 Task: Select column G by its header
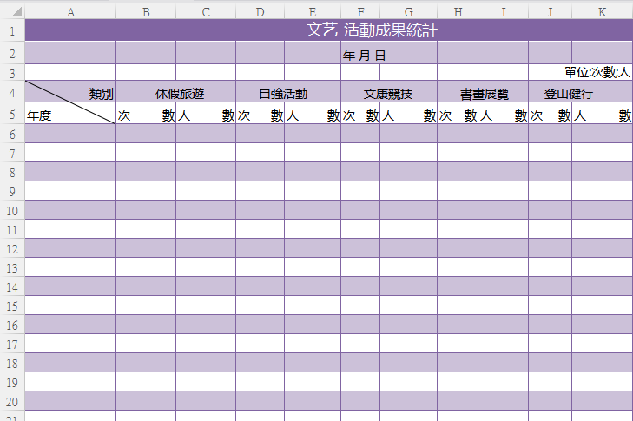coord(408,12)
